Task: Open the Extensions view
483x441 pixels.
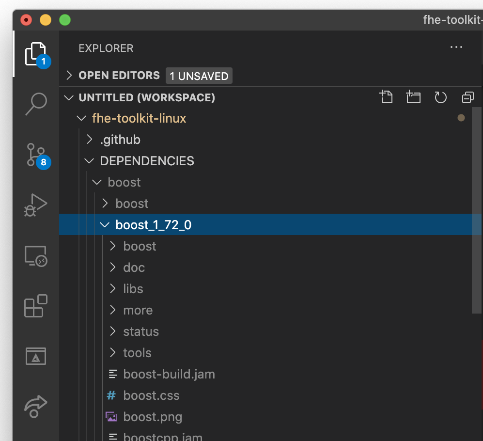Action: 36,306
